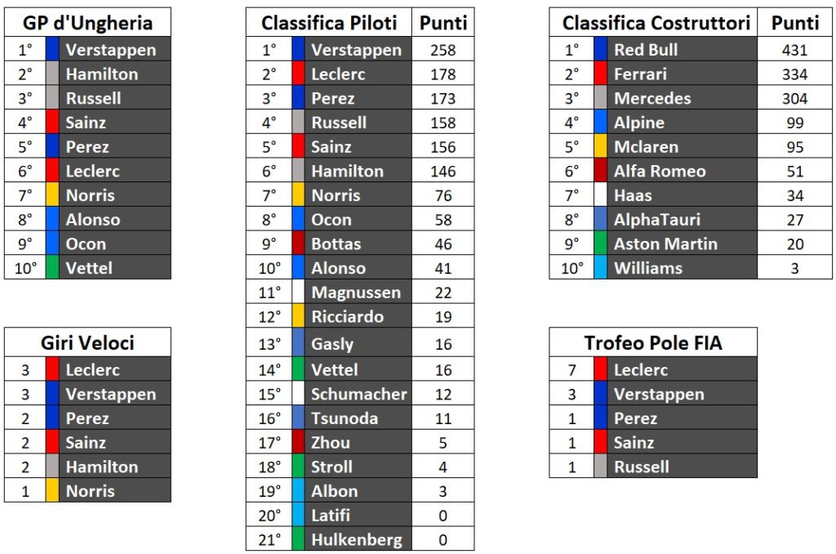The image size is (836, 554).
Task: Click the yellow swatch beside Mclaren
Action: coord(600,147)
